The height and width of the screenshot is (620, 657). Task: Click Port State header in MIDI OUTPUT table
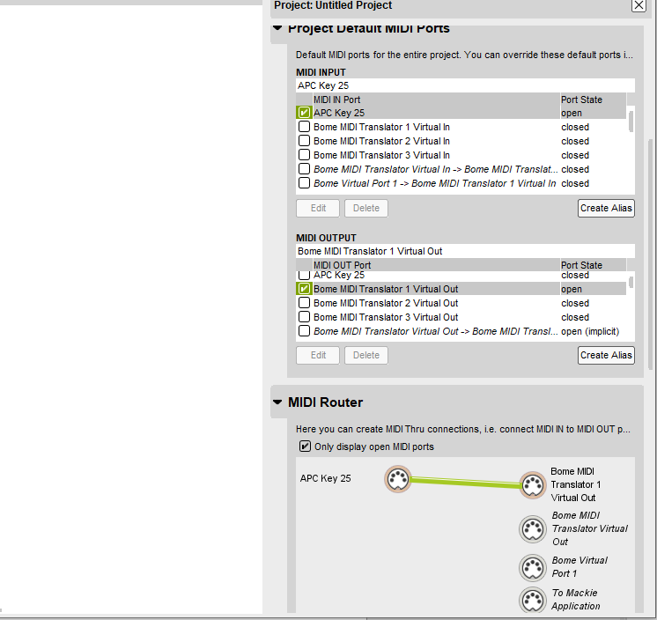(593, 265)
